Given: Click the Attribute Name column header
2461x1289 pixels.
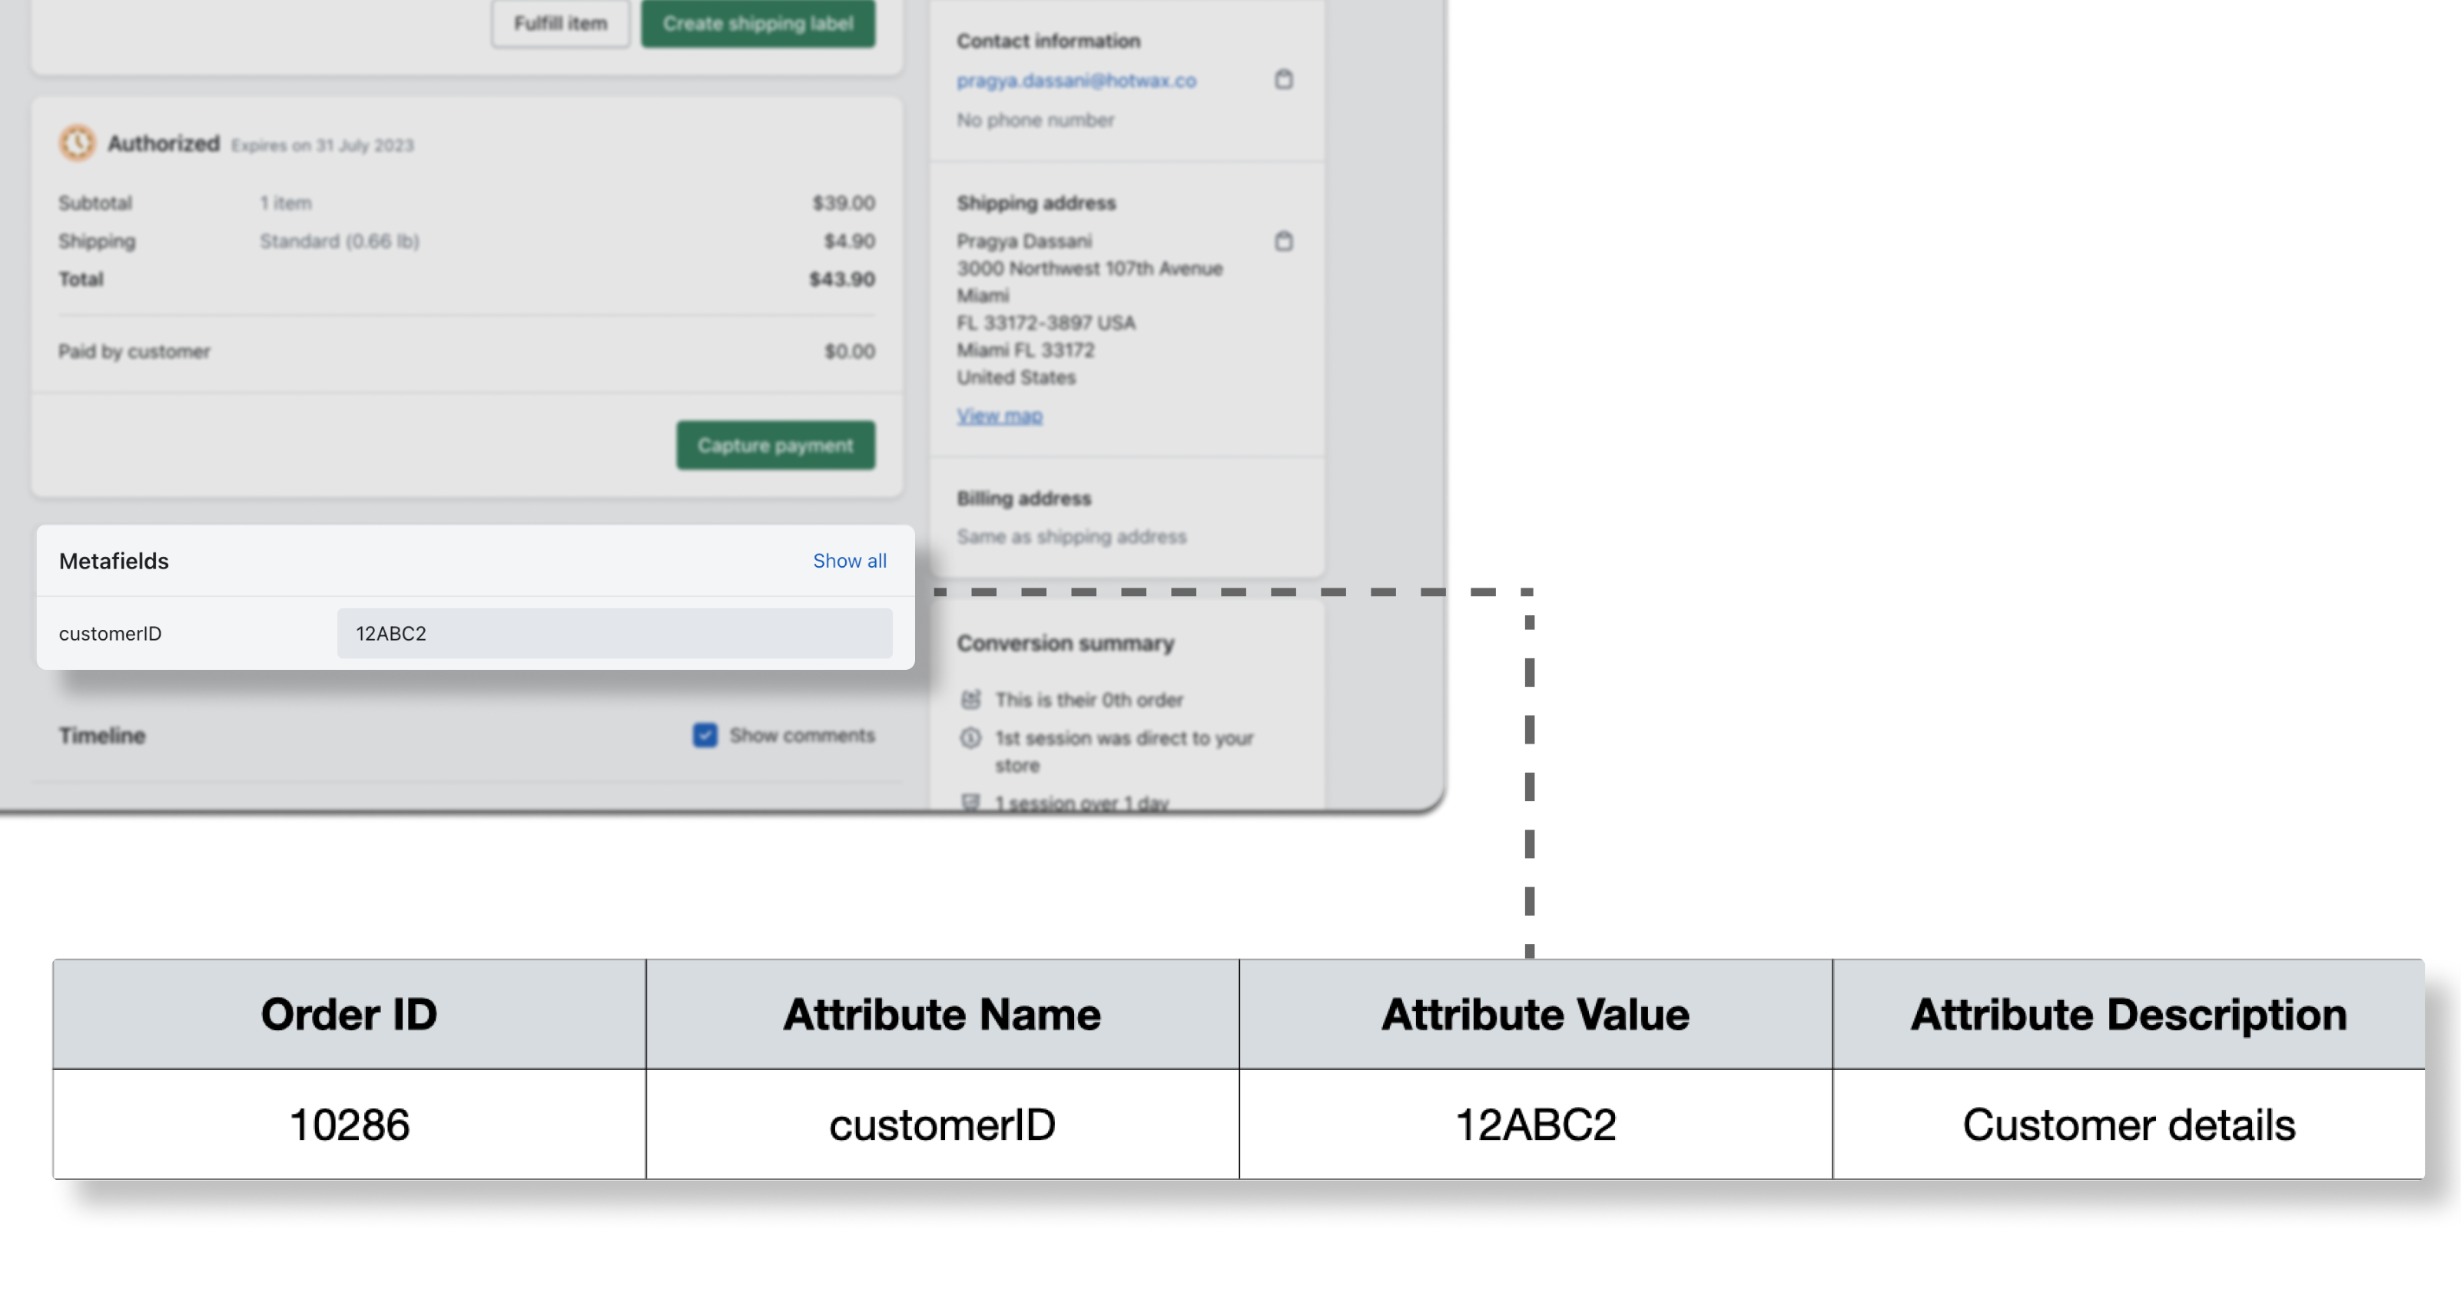Looking at the screenshot, I should tap(942, 1014).
